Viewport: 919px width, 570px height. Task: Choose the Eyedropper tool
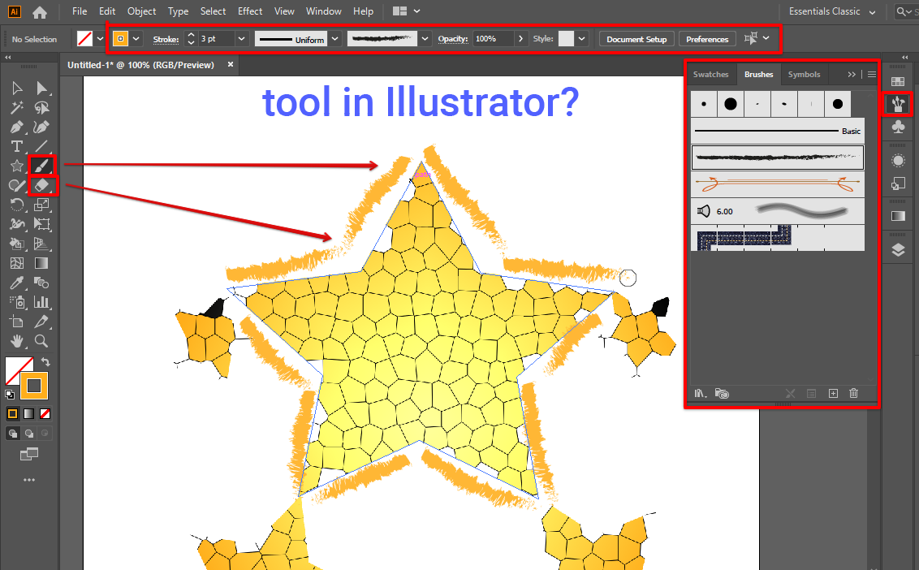[x=16, y=283]
